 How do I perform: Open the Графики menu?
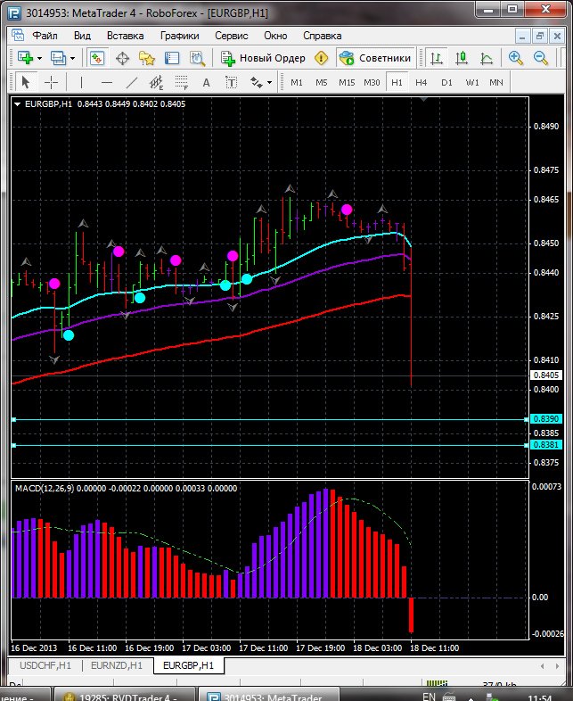179,36
